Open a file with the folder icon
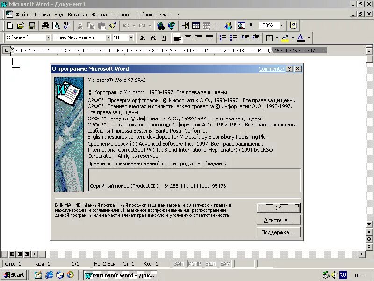This screenshot has height=281, width=374. pyautogui.click(x=21, y=26)
